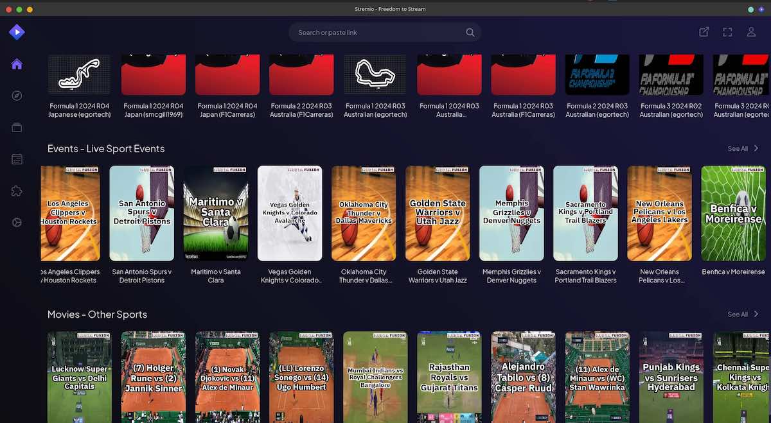Screen dimensions: 771x423
Task: Click See All for Live Sport Events
Action: [738, 149]
